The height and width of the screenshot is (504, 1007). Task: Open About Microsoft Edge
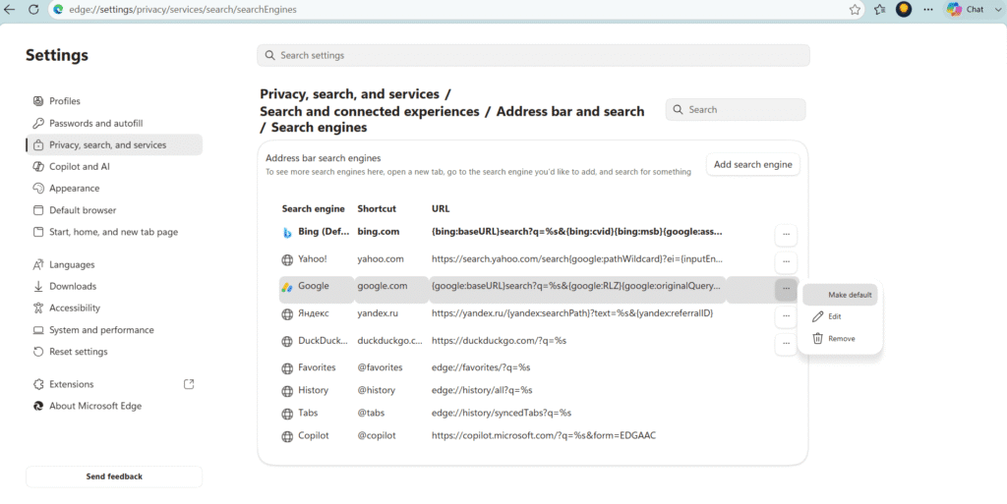pos(114,407)
